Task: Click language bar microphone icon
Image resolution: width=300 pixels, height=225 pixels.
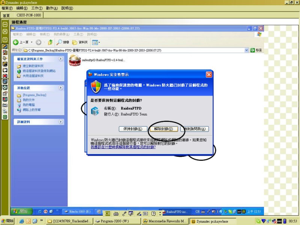Action: pos(124,213)
